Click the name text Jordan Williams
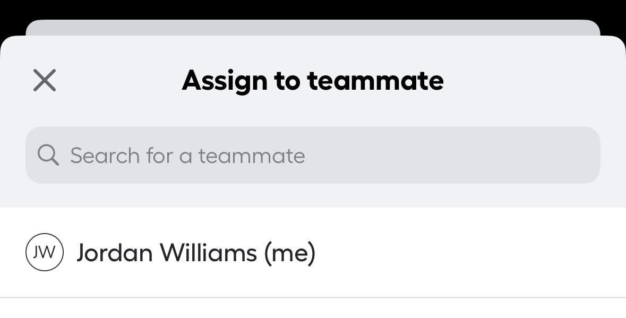The image size is (626, 318). (x=167, y=253)
